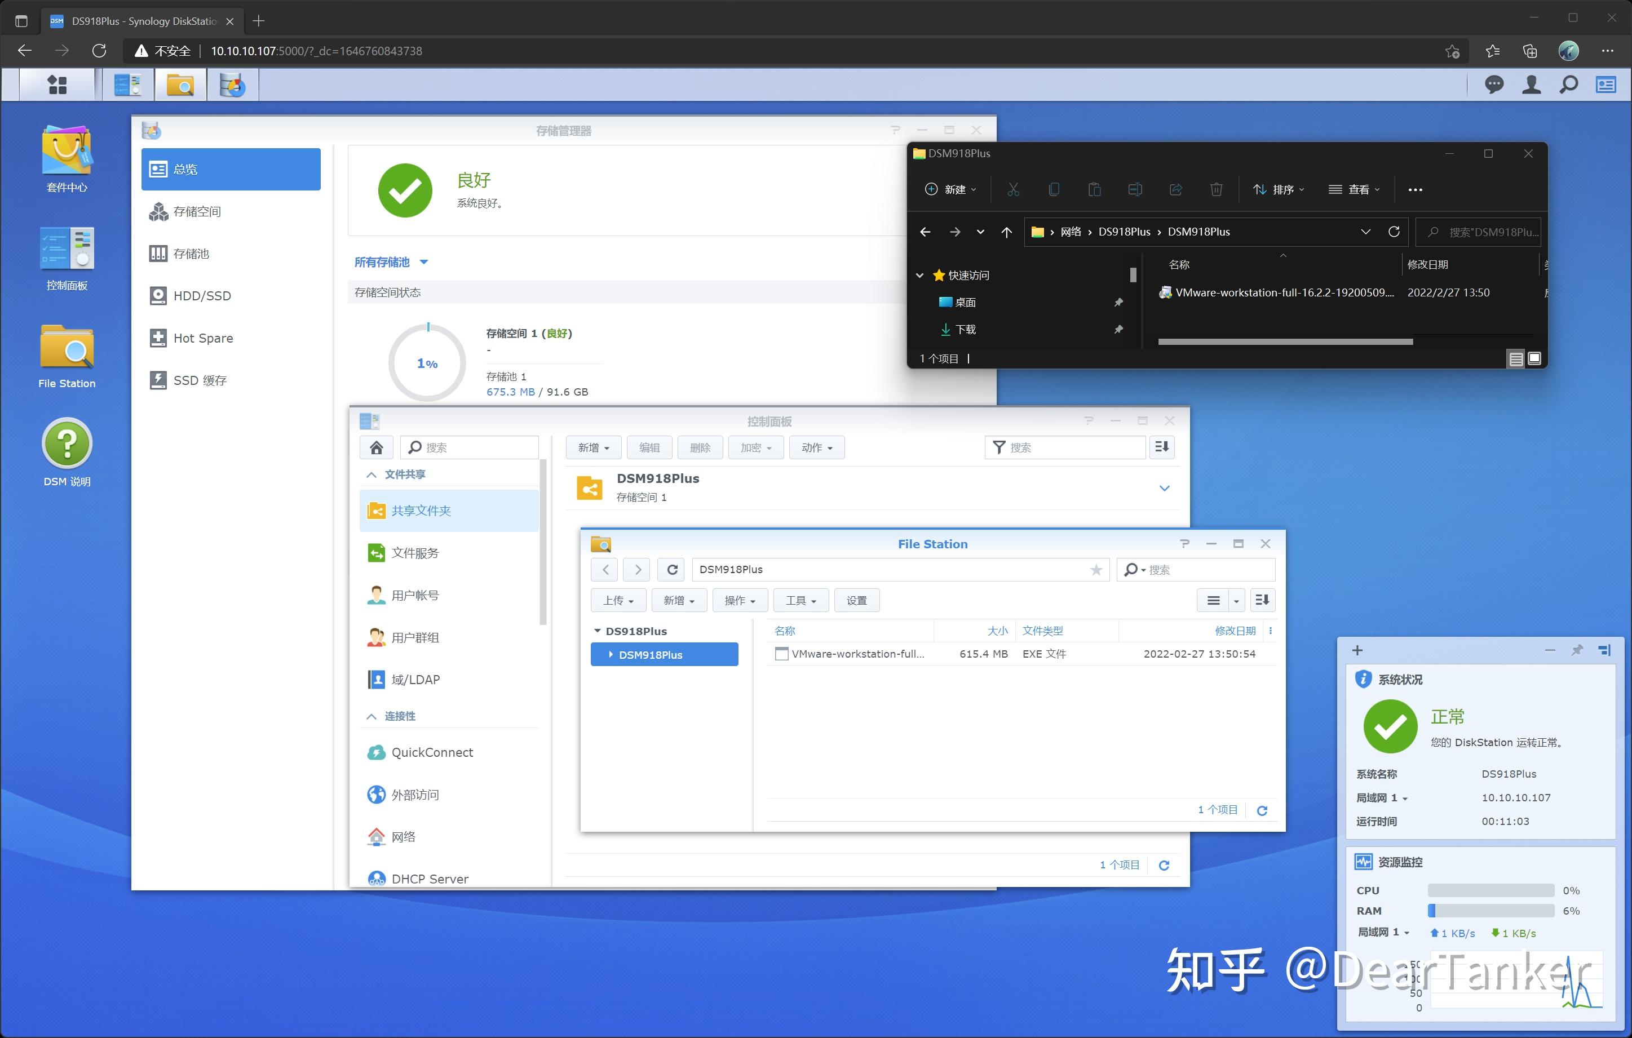Refresh the browser page
This screenshot has width=1632, height=1038.
[99, 51]
